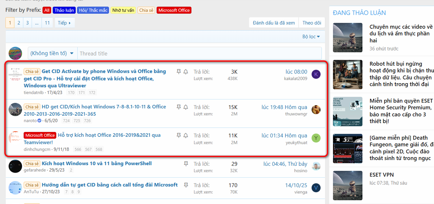Open last post 'lúc 04:46, Thứ bảy'

(x=285, y=164)
